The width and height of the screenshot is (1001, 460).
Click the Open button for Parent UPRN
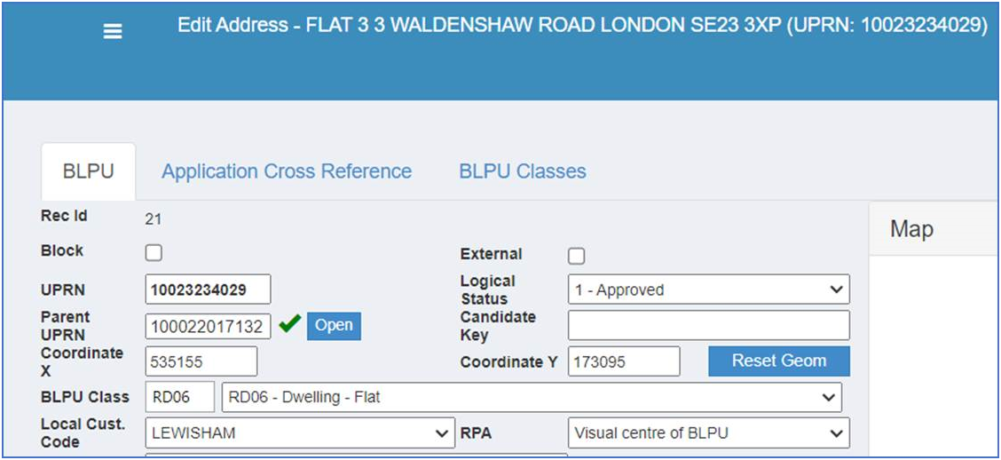[334, 326]
